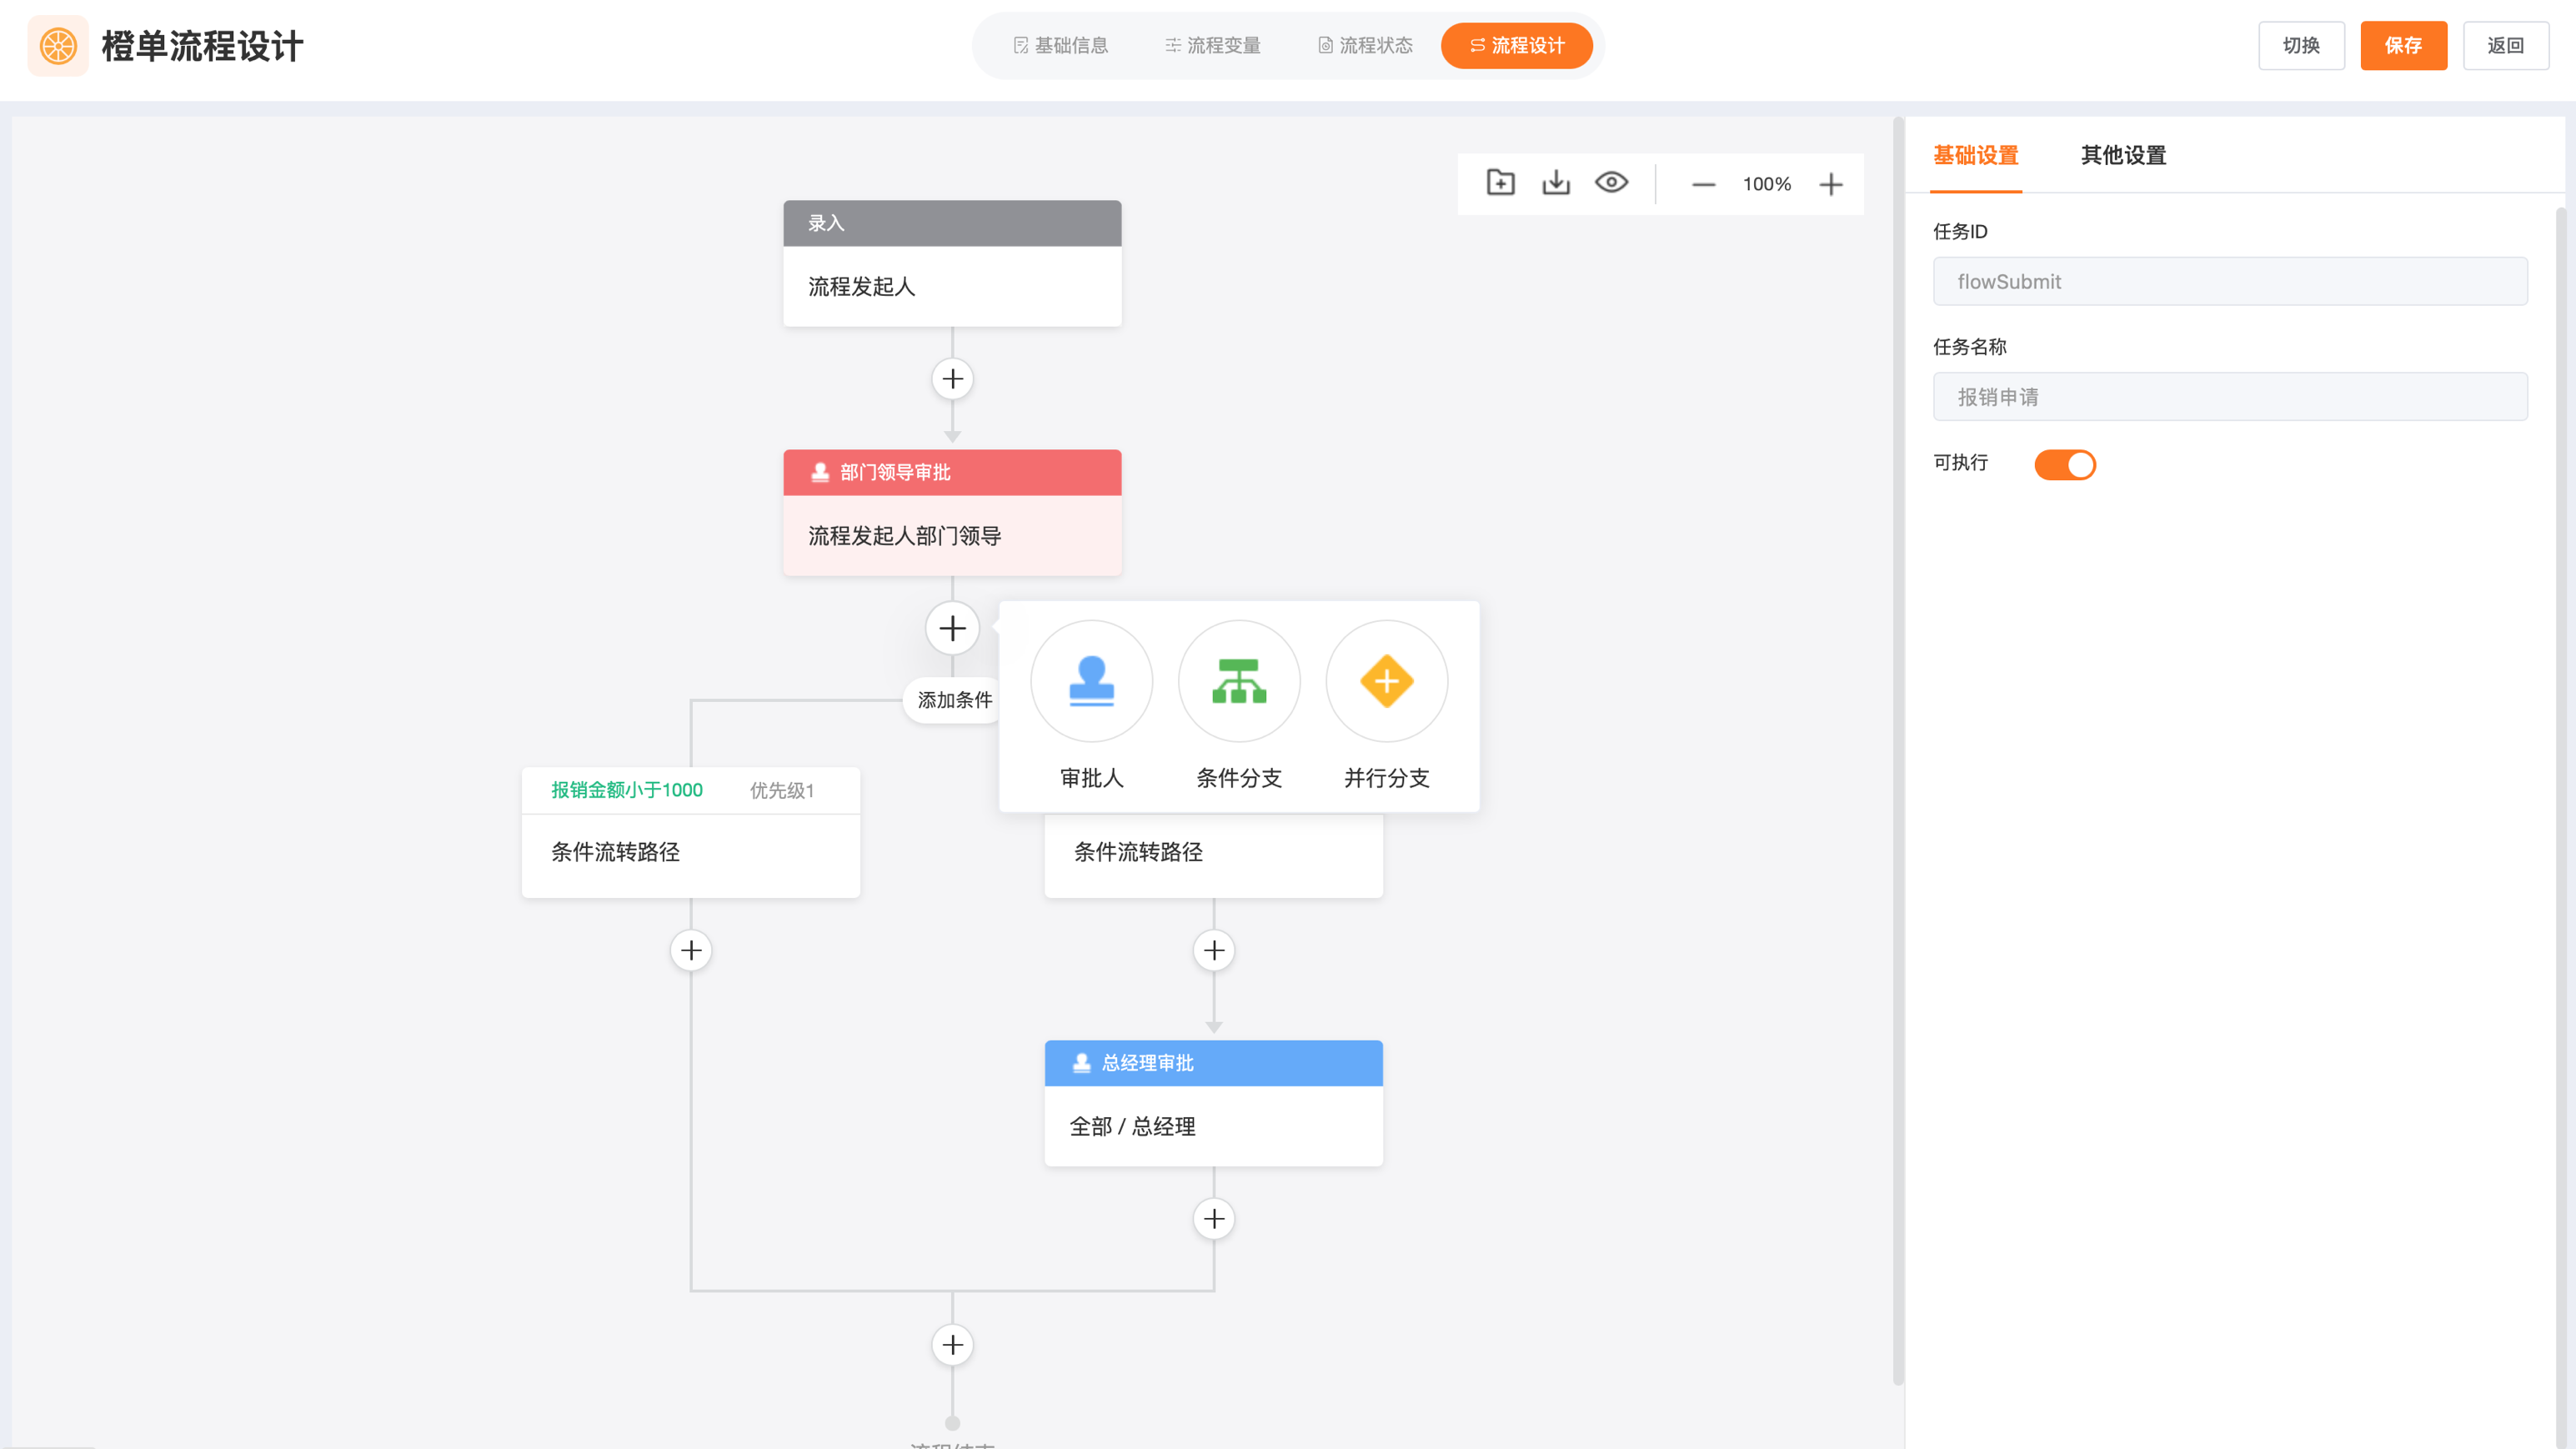Click the 报销金额小于1000 condition title
The height and width of the screenshot is (1449, 2576).
(627, 790)
